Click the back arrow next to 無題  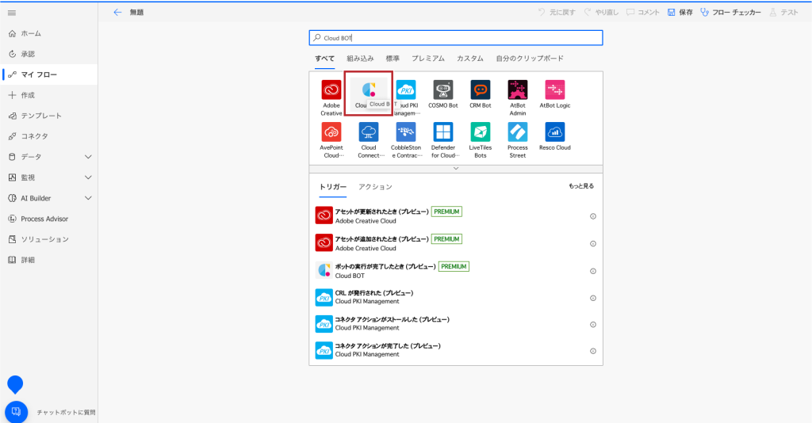(x=117, y=13)
